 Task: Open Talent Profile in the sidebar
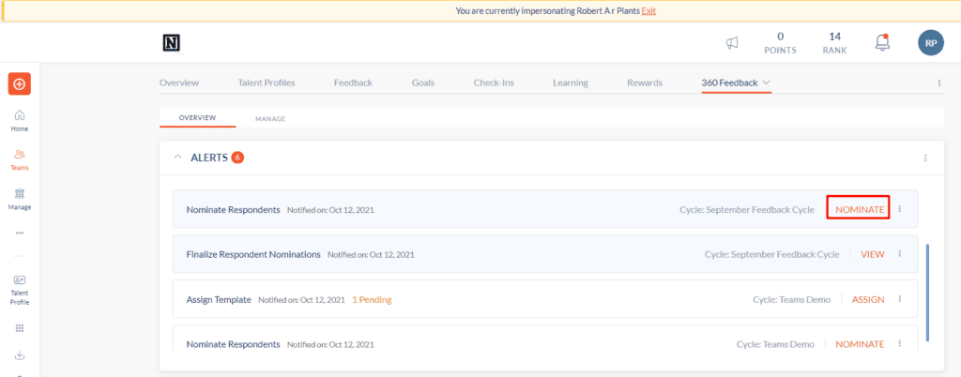[x=20, y=290]
